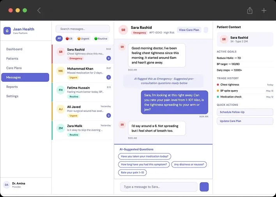Click Zara Malik ZM avatar
Image resolution: width=276 pixels, height=197 pixels.
click(x=60, y=128)
